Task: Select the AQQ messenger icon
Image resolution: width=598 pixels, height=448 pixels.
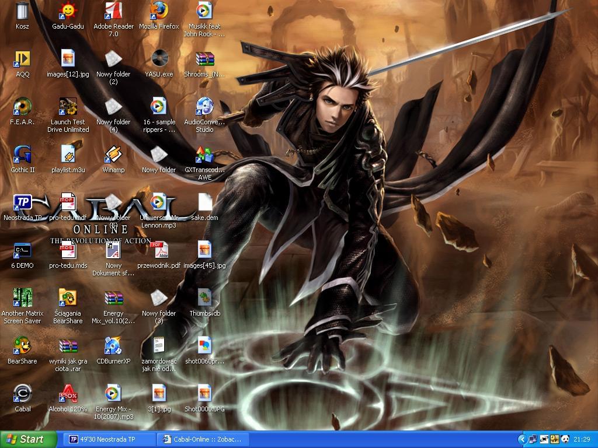Action: (22, 59)
